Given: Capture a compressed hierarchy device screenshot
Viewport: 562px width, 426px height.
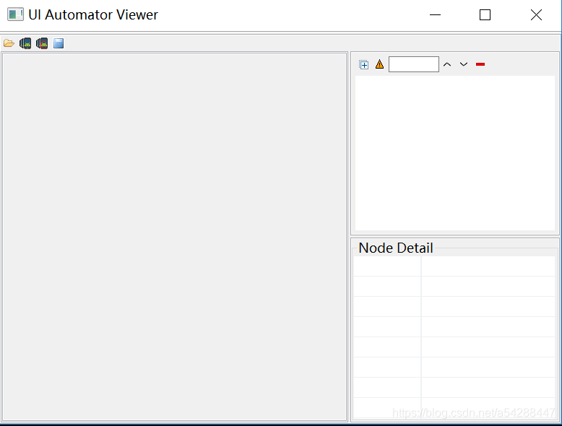Looking at the screenshot, I should pos(42,44).
